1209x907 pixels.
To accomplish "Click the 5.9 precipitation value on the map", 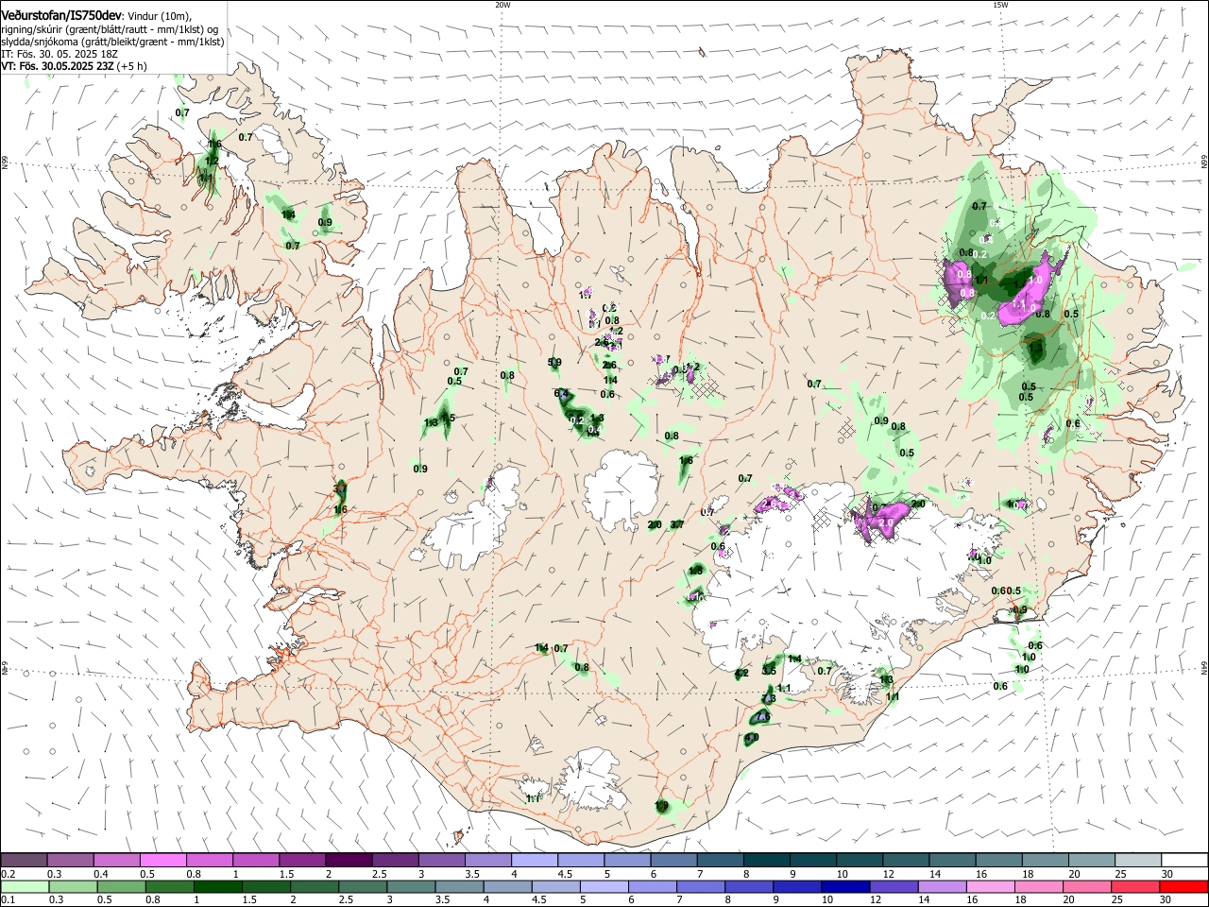I will [554, 363].
